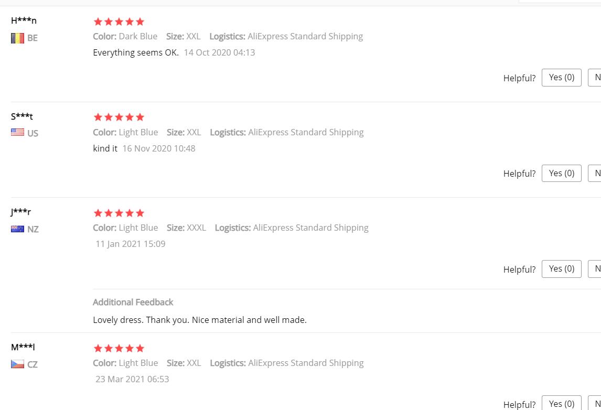Vote No on S***t's review
Image resolution: width=601 pixels, height=410 pixels.
click(x=596, y=174)
